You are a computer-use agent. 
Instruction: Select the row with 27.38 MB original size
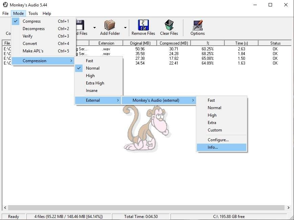point(147,58)
